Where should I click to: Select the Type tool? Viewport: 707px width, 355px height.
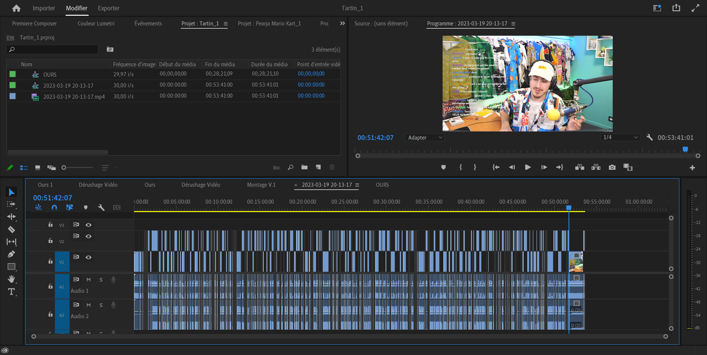(11, 292)
